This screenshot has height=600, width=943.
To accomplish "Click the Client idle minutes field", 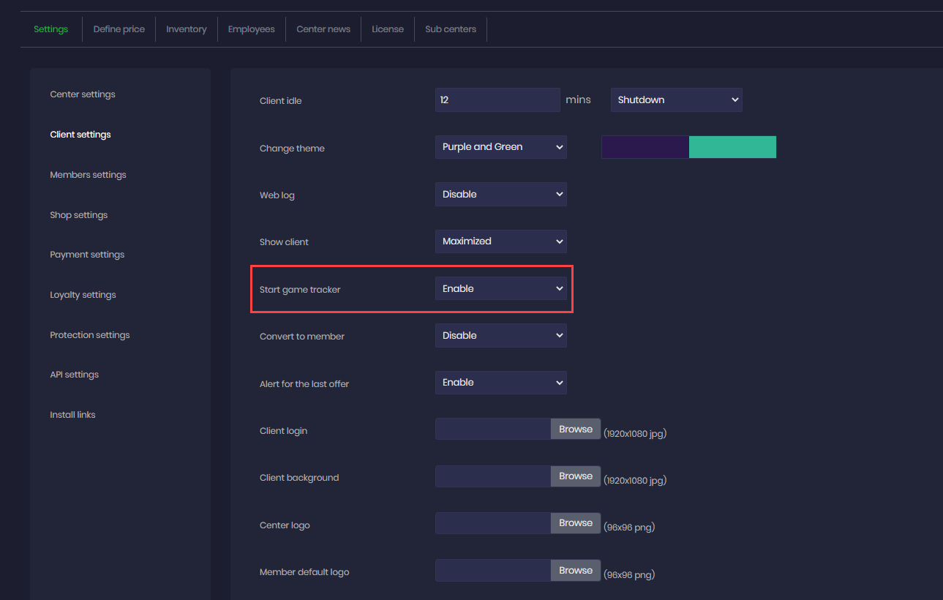I will [497, 100].
